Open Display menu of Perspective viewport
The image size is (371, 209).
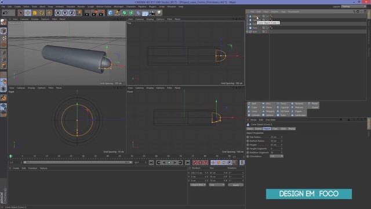pos(35,19)
